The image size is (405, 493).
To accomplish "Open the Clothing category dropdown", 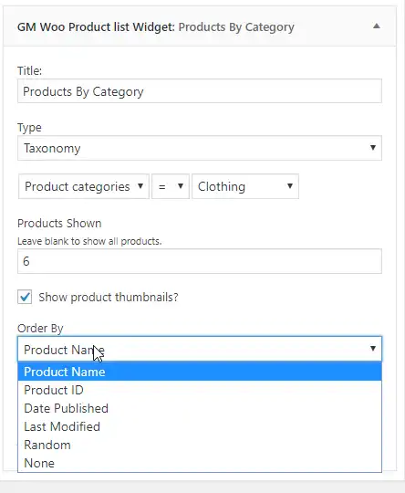I will (245, 186).
